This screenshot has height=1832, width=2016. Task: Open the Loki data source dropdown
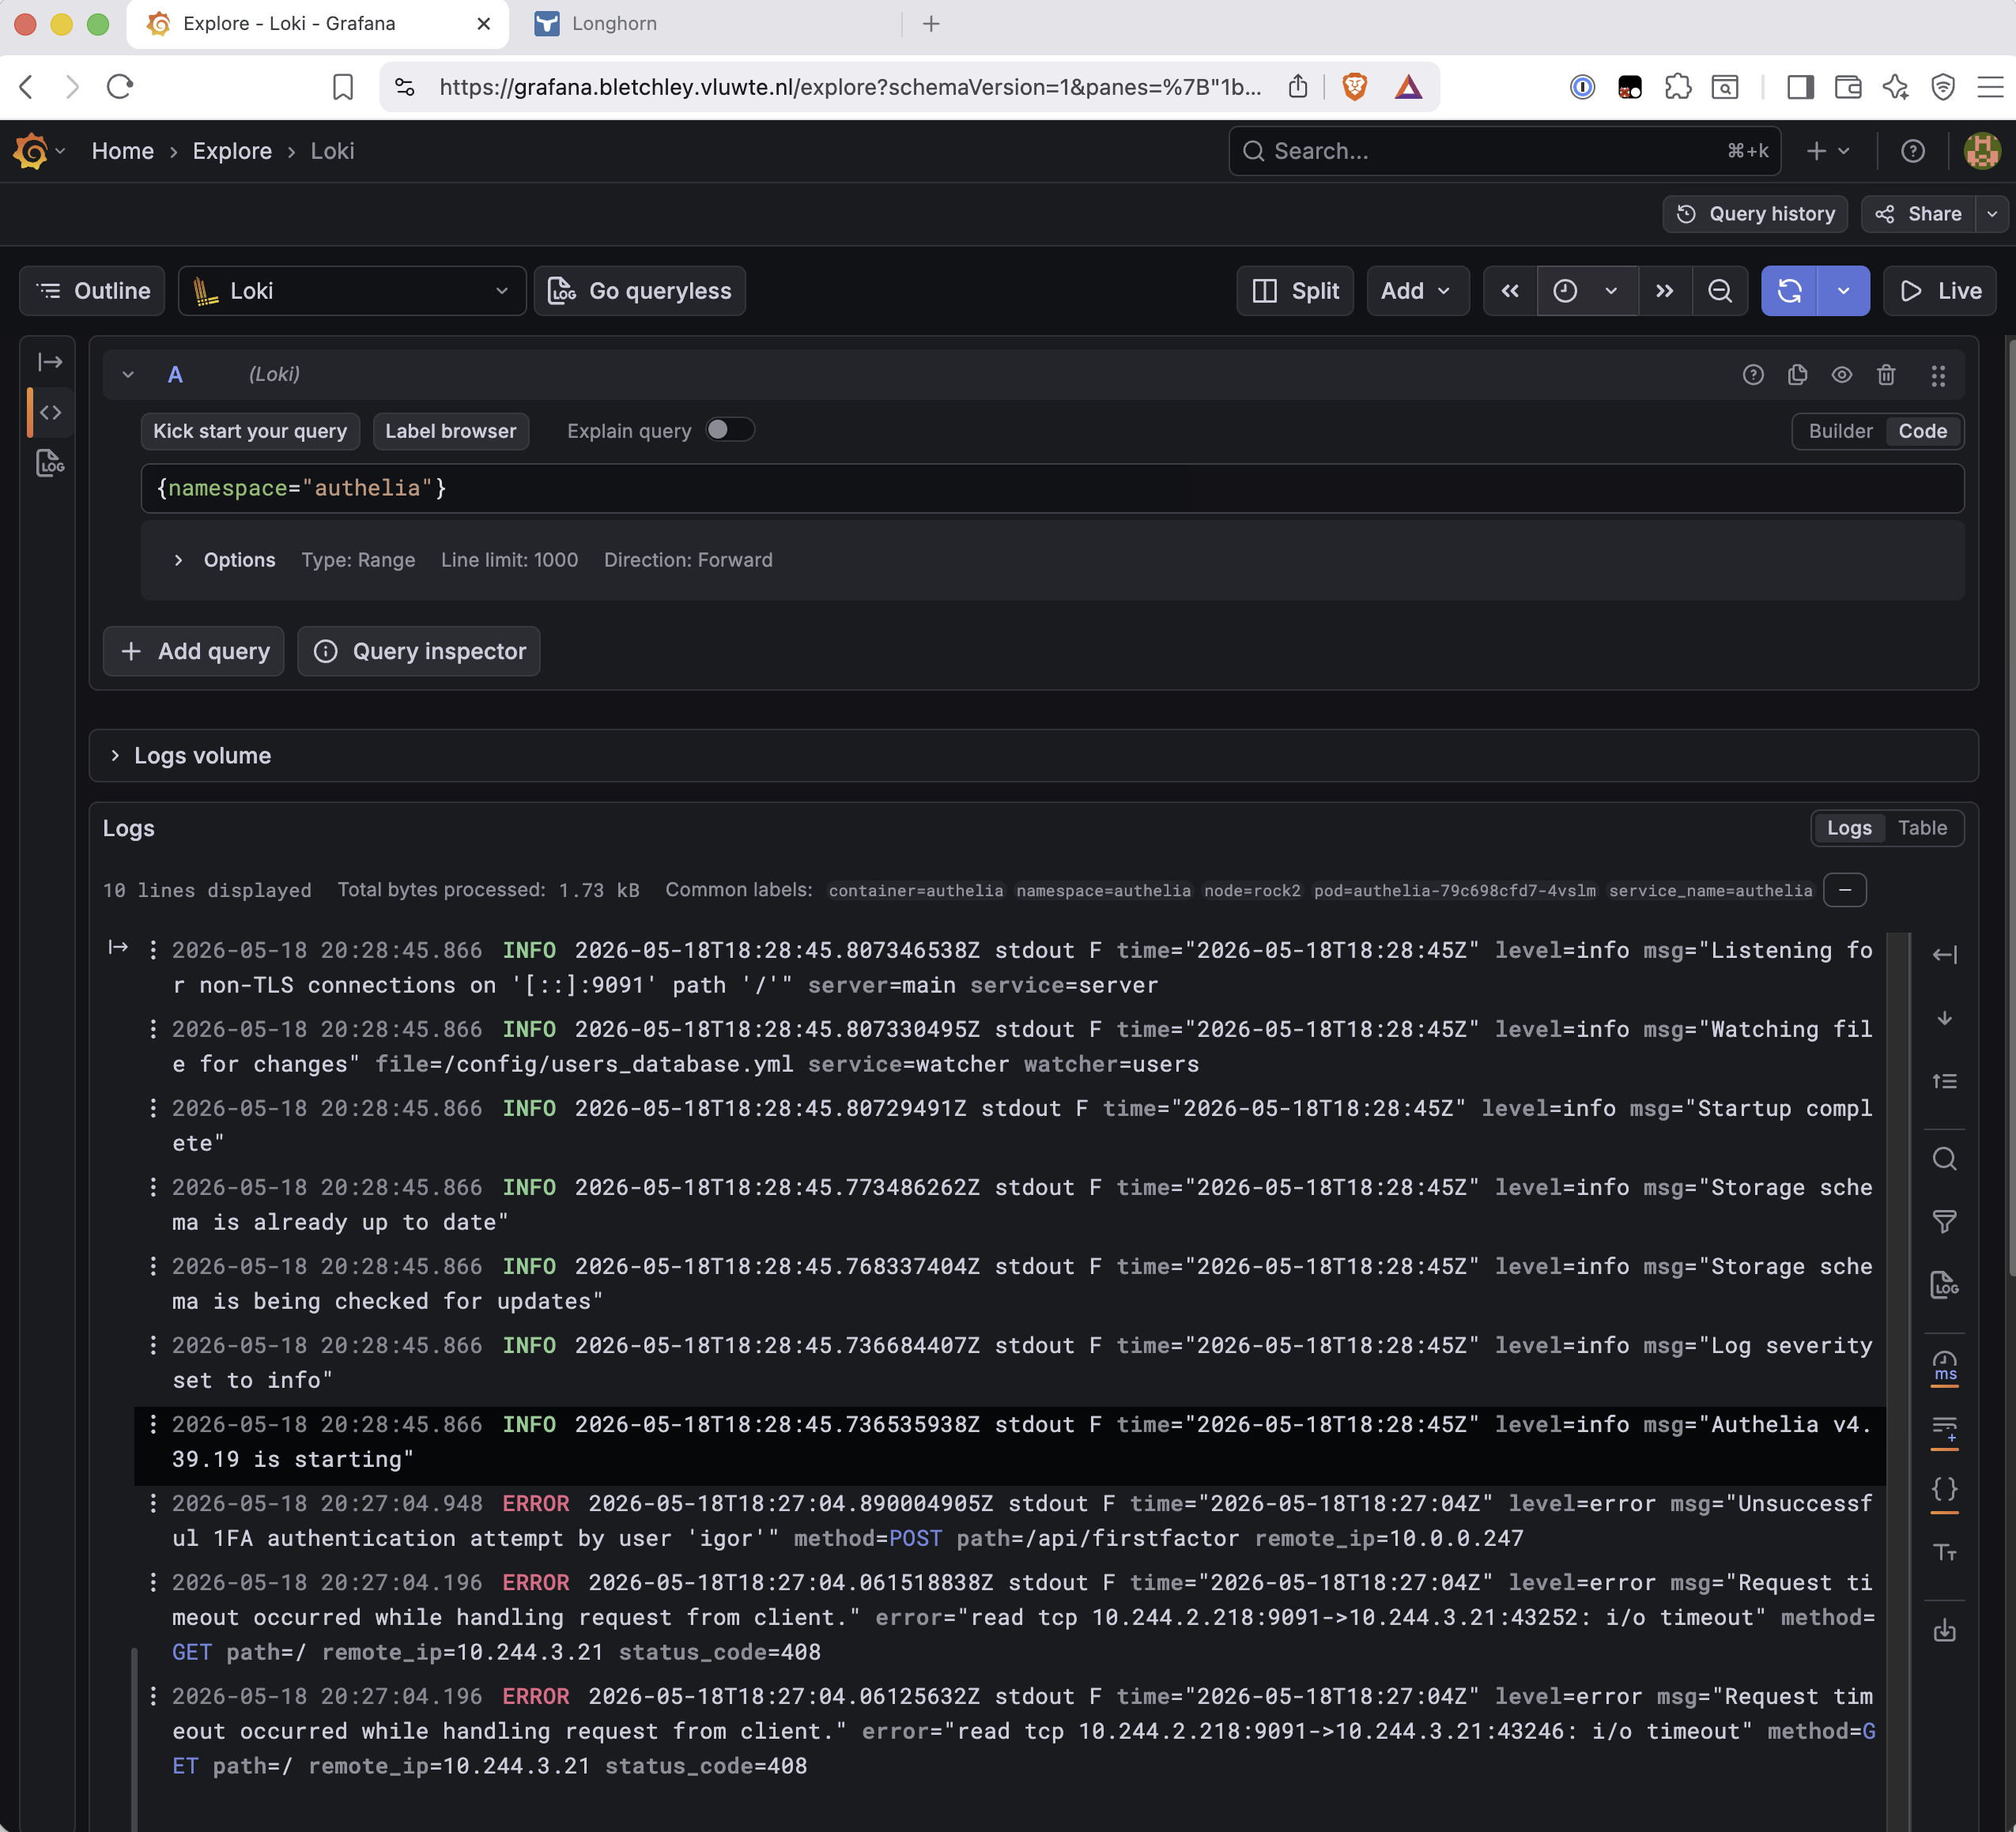[x=352, y=291]
